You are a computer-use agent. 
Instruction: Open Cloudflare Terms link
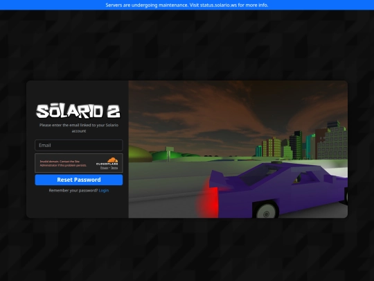point(114,168)
